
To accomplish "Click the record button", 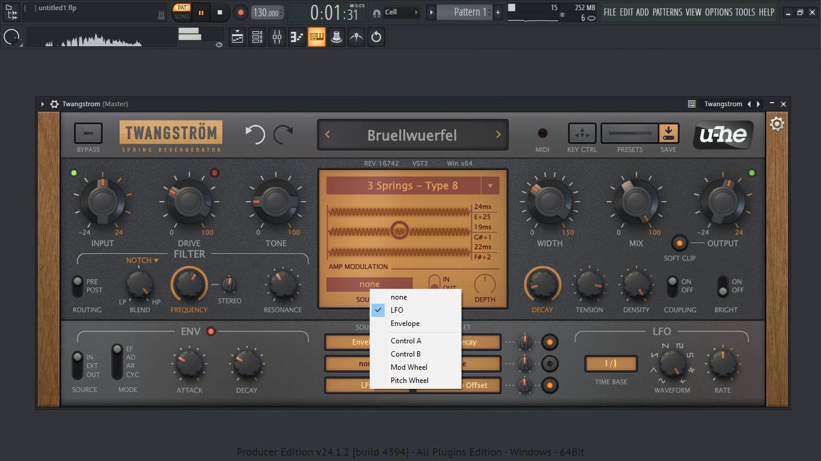I will coord(240,12).
